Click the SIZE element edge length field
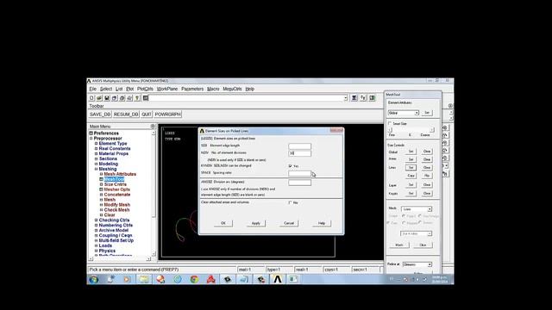The width and height of the screenshot is (552, 310). 300,146
